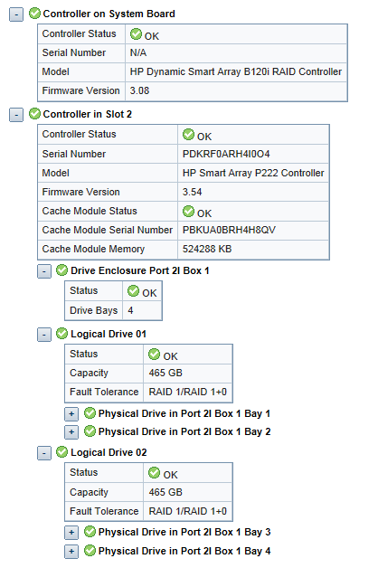Click status icon for Physical Drive Bay 4

90,551
